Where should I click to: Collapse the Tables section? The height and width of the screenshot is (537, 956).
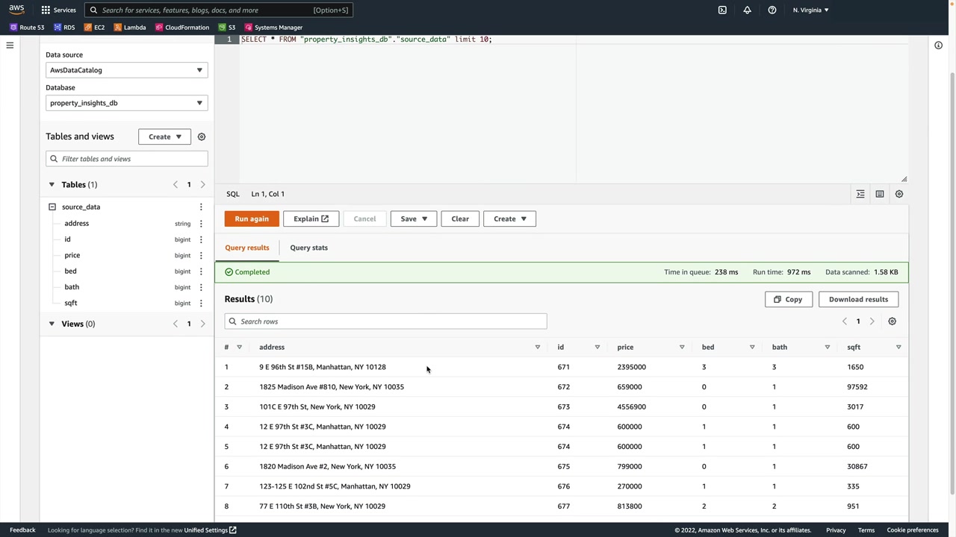(52, 184)
